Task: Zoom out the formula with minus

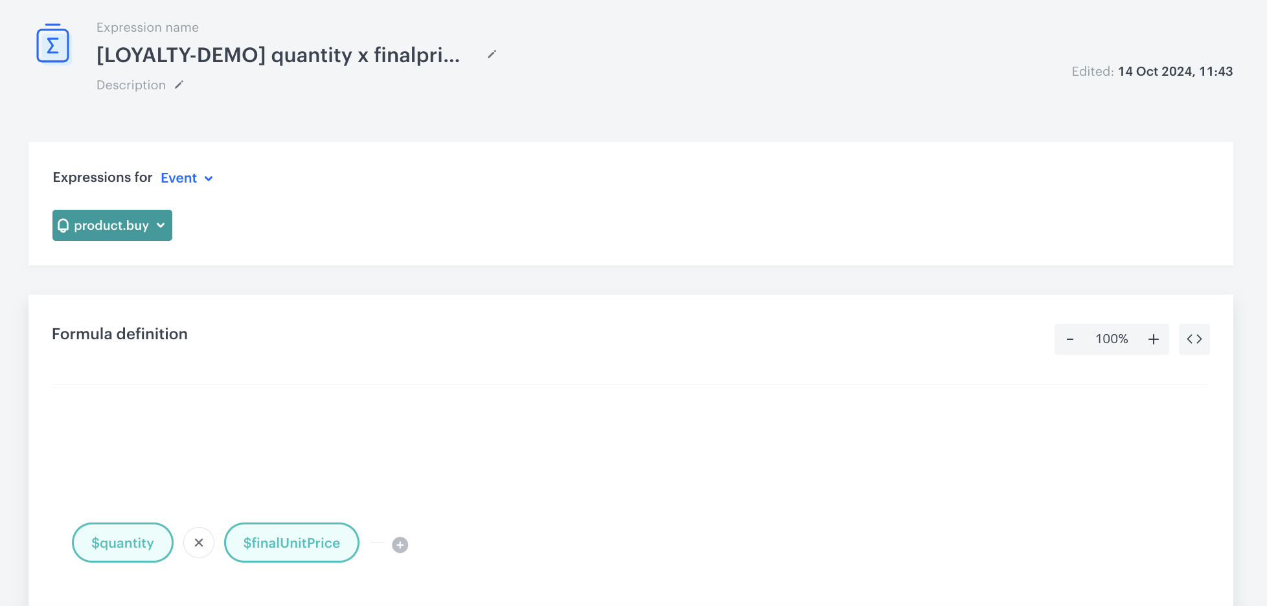Action: coord(1070,339)
